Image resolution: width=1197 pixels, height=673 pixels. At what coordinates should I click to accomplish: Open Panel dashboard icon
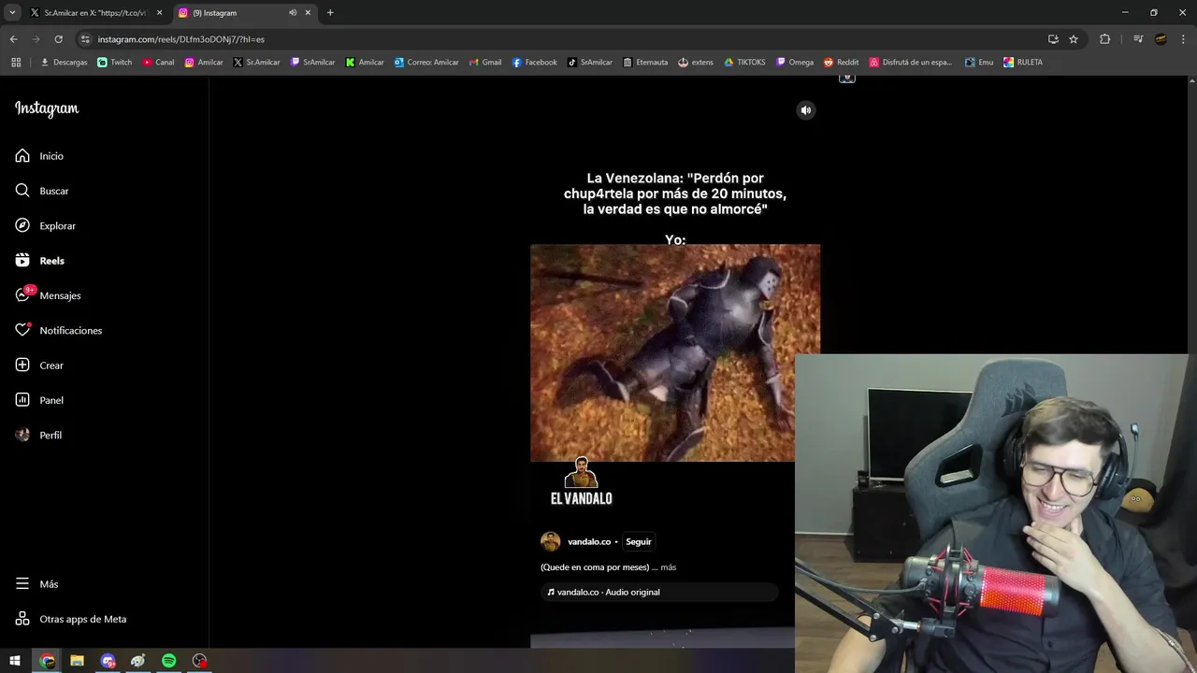pos(22,400)
